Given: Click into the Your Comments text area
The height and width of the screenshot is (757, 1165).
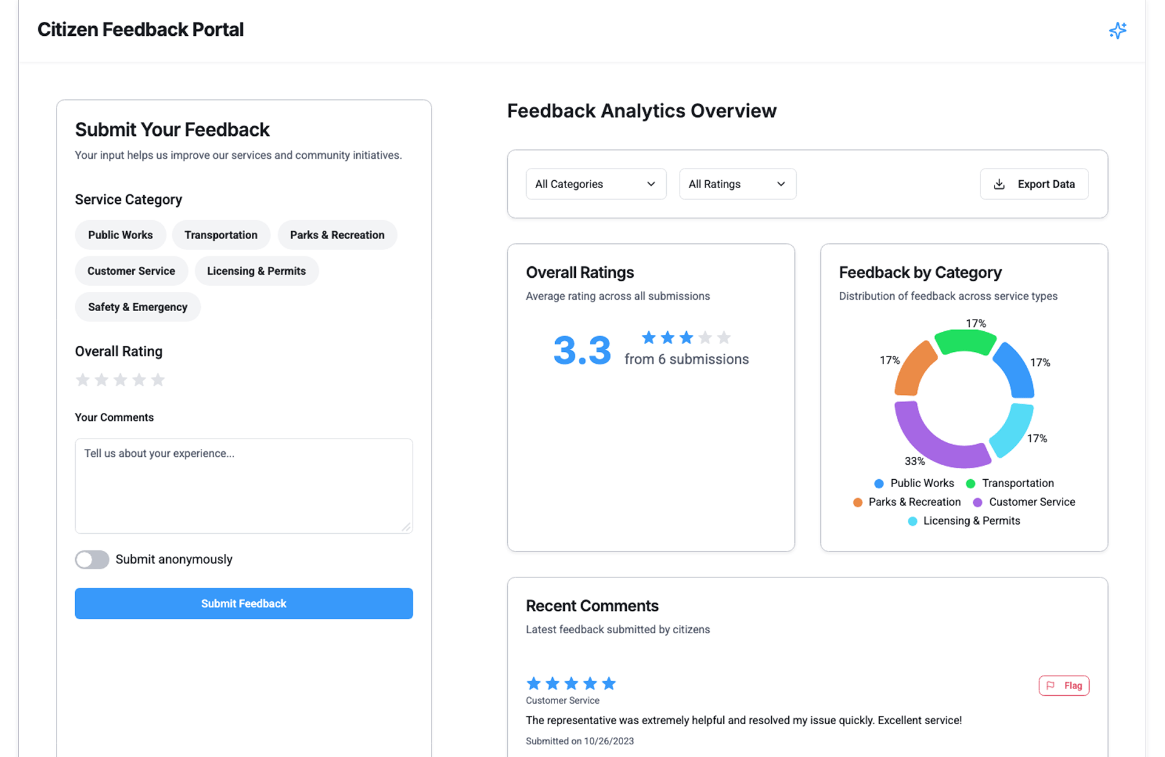Looking at the screenshot, I should click(x=244, y=486).
